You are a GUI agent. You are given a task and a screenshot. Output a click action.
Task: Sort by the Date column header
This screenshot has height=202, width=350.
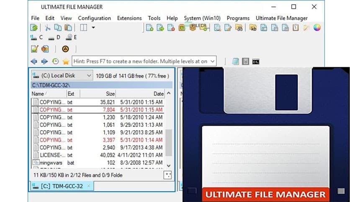point(140,94)
